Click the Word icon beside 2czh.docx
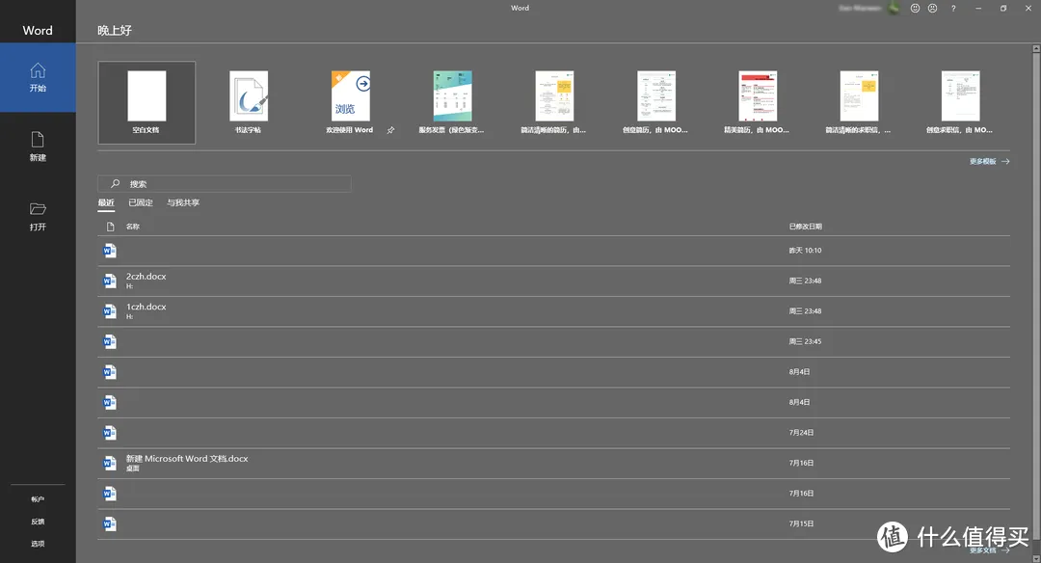 pyautogui.click(x=109, y=281)
